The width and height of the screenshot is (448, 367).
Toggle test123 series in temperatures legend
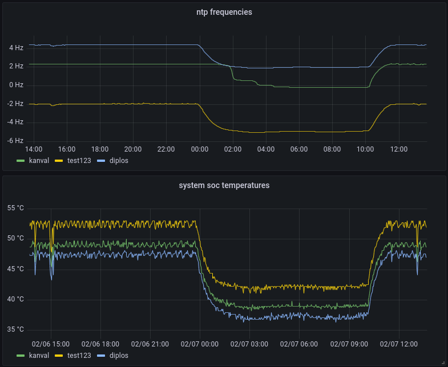tap(79, 356)
